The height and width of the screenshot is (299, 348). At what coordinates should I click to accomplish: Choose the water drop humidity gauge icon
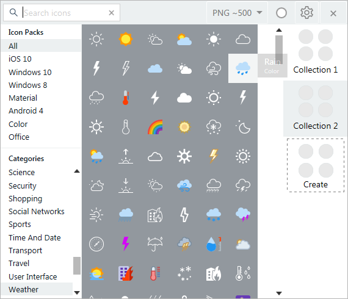tap(214, 244)
